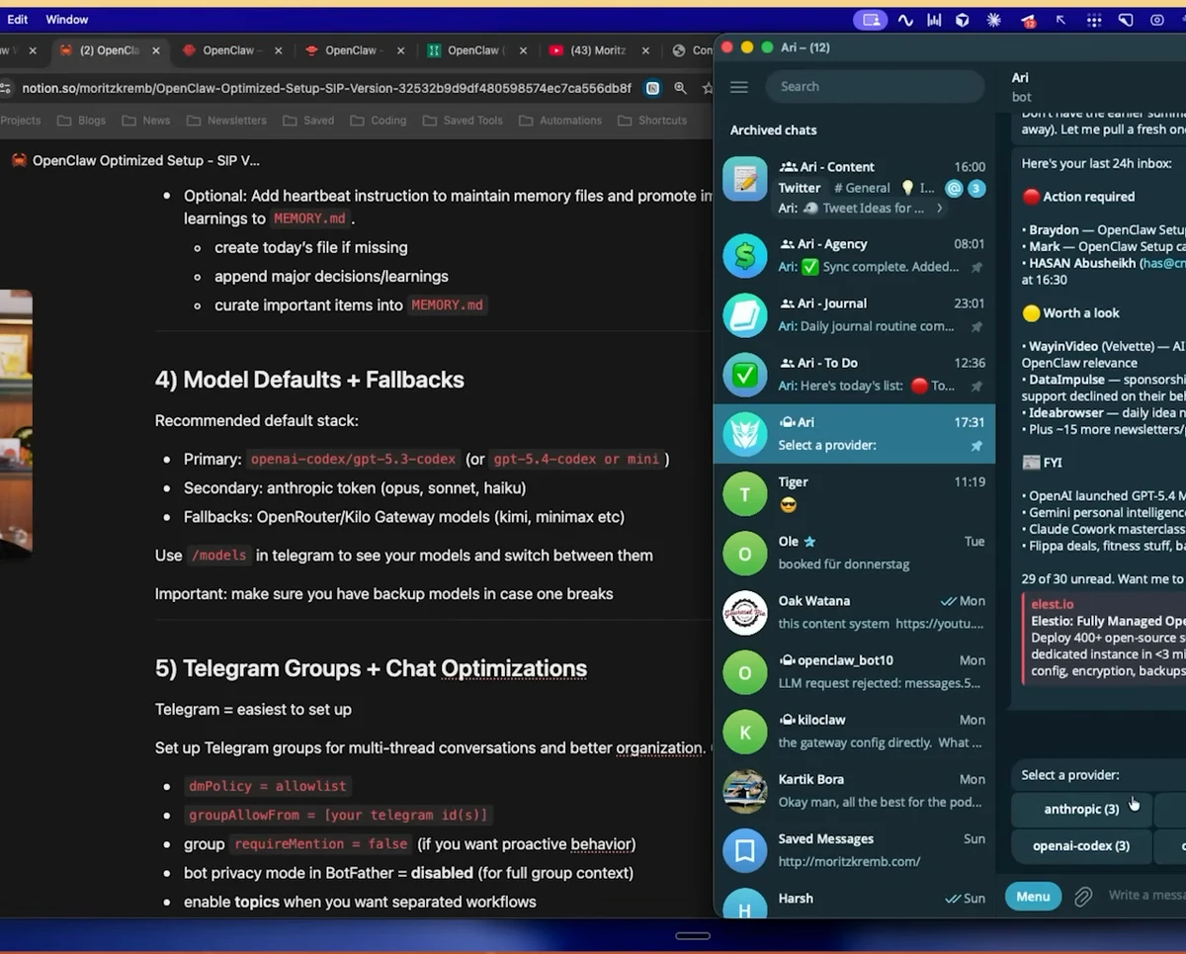Unpin the highlighted Ari chat
Screen dimensions: 1186x954
[976, 445]
